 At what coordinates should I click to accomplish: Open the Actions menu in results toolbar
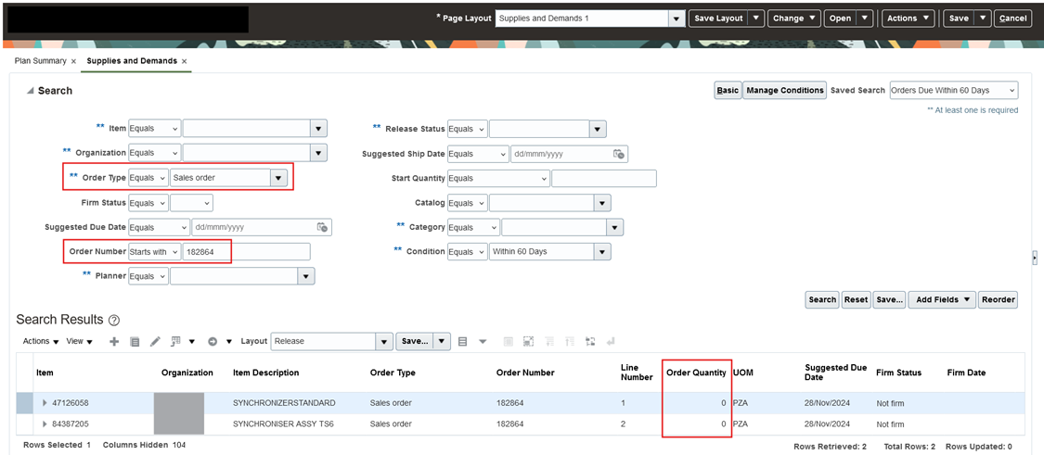pos(41,341)
